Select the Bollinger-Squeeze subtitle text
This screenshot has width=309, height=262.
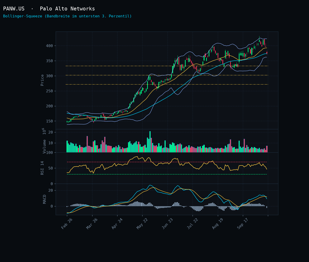[x=67, y=16]
